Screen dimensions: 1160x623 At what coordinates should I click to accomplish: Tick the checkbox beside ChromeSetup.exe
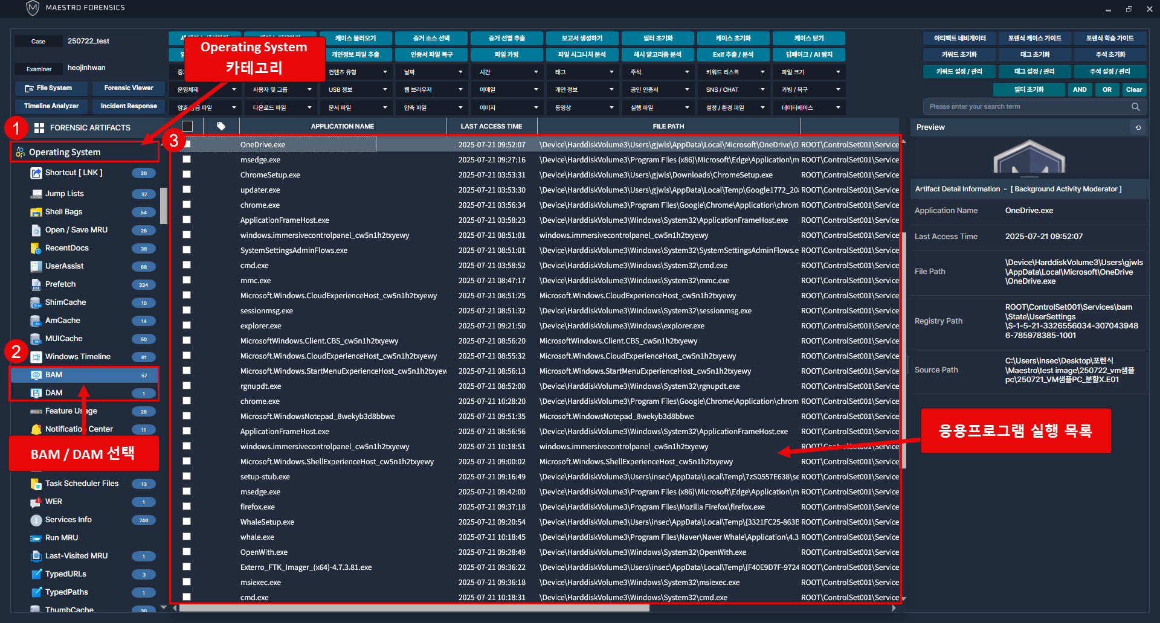pos(187,174)
